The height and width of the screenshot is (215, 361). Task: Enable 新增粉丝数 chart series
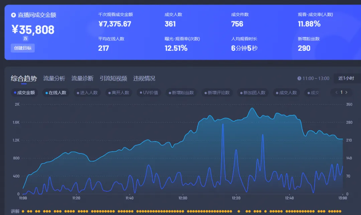tap(181, 93)
